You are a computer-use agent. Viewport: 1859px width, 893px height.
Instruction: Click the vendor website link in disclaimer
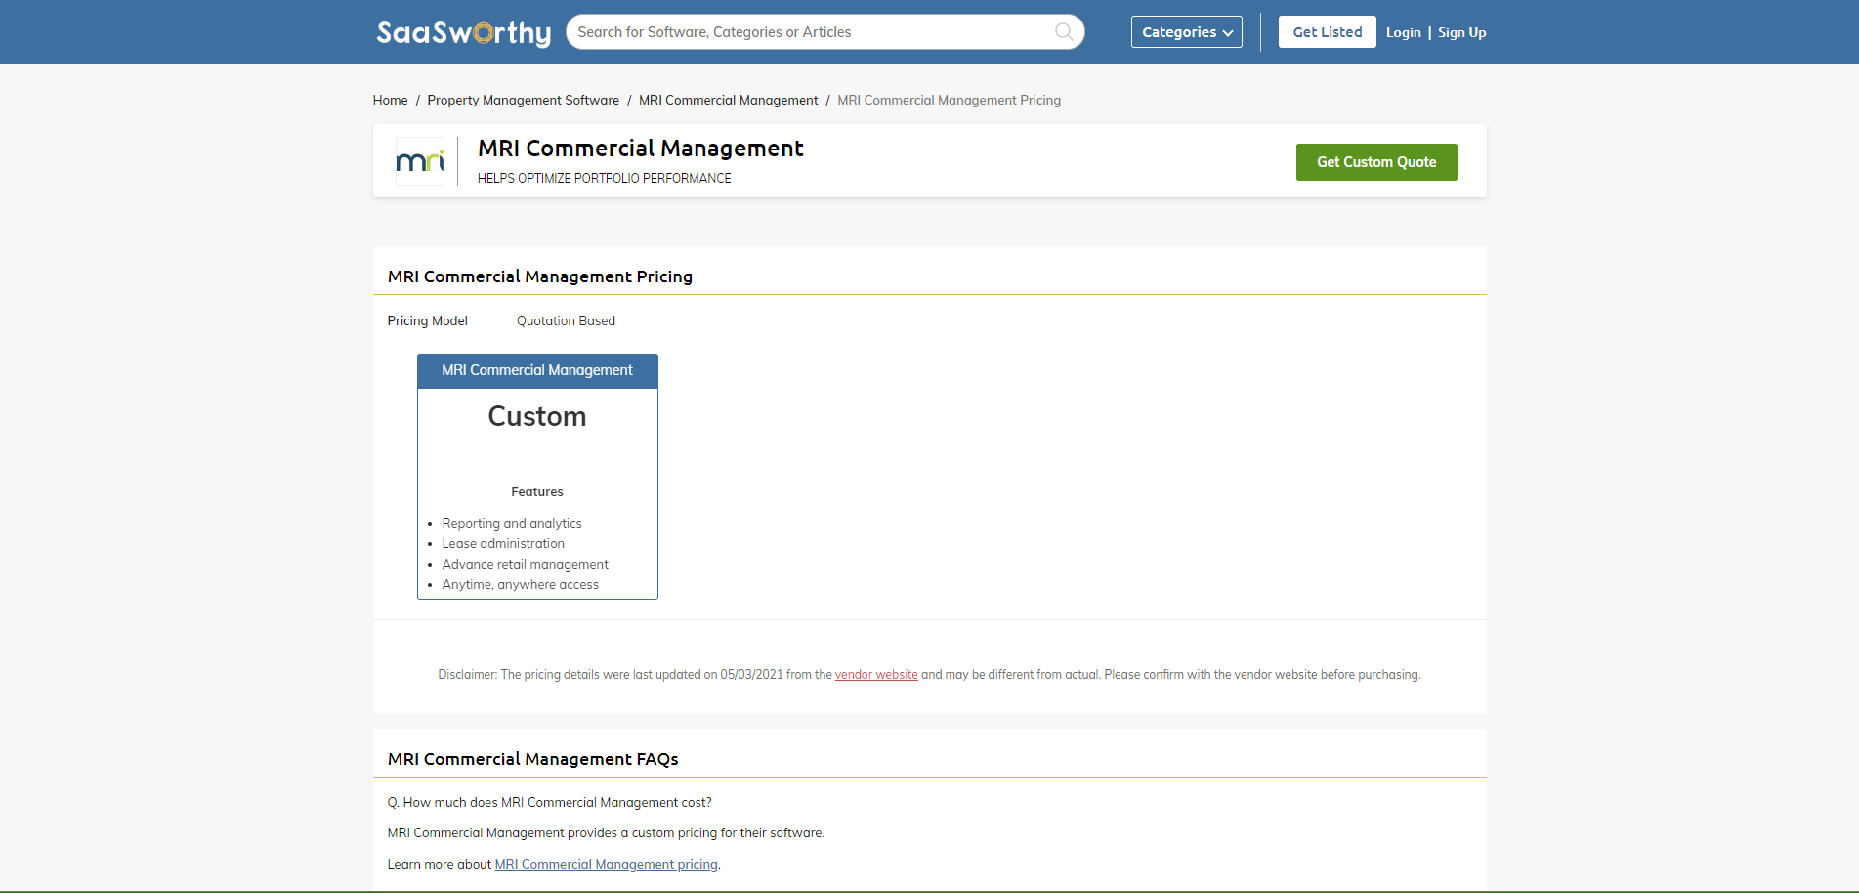click(876, 674)
